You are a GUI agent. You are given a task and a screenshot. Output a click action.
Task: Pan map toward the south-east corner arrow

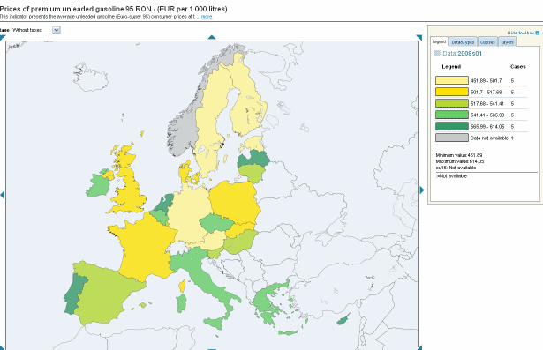point(419,347)
